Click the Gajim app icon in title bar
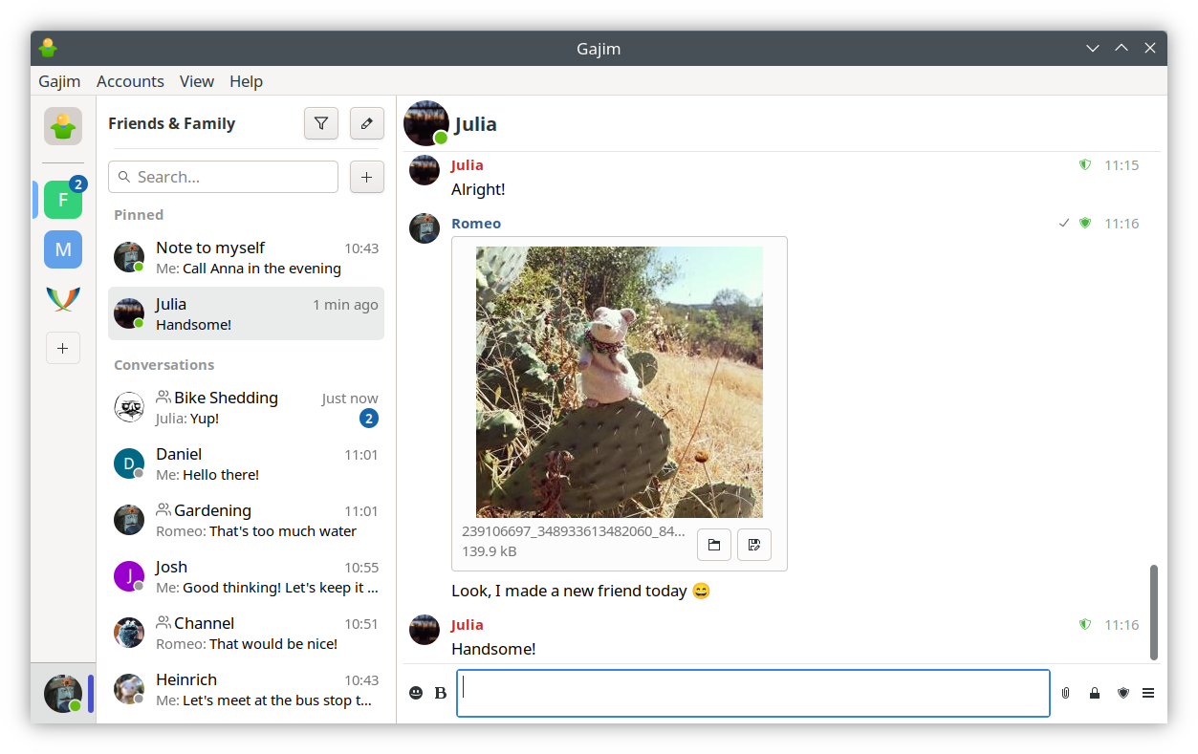1198x754 pixels. point(48,48)
